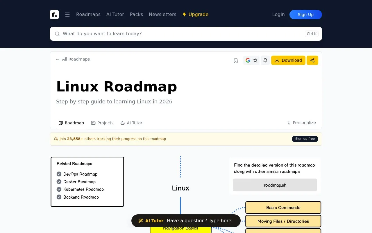Go back to All Roadmaps
This screenshot has height=233, width=372.
(73, 59)
